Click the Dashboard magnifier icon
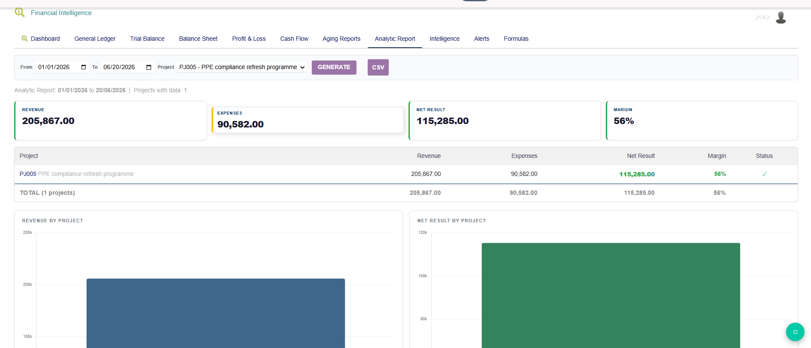Screen dimensions: 811x348 (25, 39)
